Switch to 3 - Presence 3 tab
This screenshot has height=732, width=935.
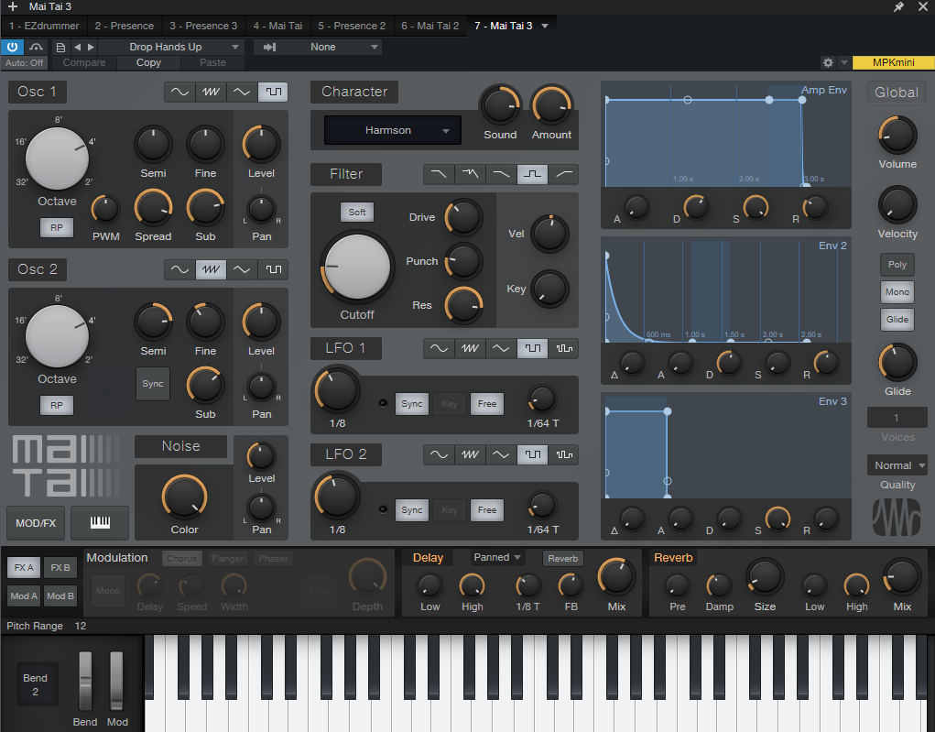[203, 26]
